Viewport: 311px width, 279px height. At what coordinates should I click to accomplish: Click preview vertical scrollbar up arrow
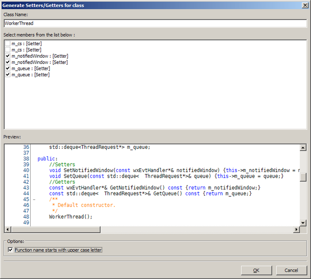click(x=303, y=148)
